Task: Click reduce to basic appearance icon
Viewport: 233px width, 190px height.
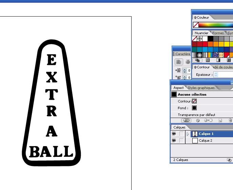Action: tap(208, 120)
